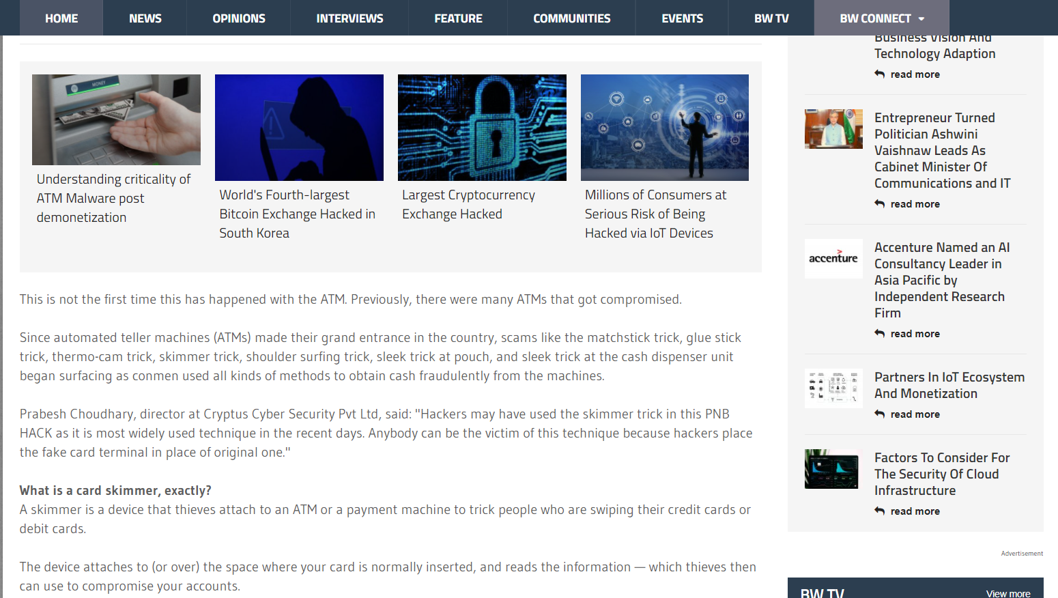
Task: Click the BW CONNECT dropdown arrow
Action: pyautogui.click(x=921, y=19)
